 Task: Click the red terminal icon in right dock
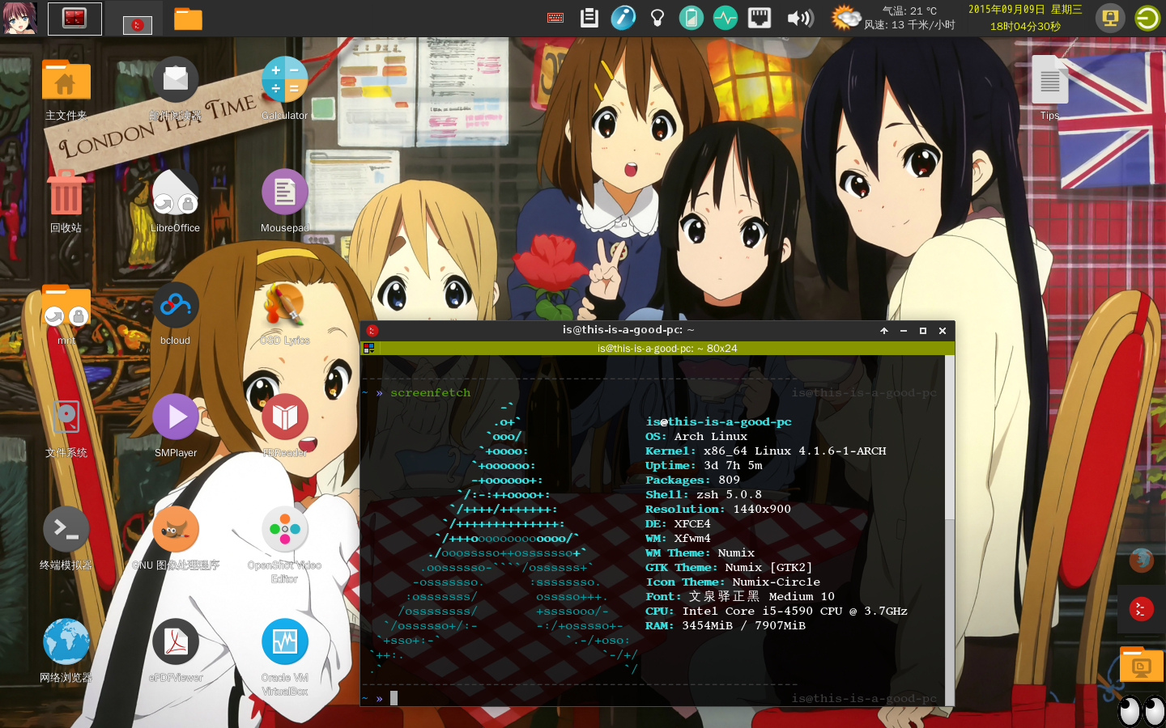(x=1142, y=608)
